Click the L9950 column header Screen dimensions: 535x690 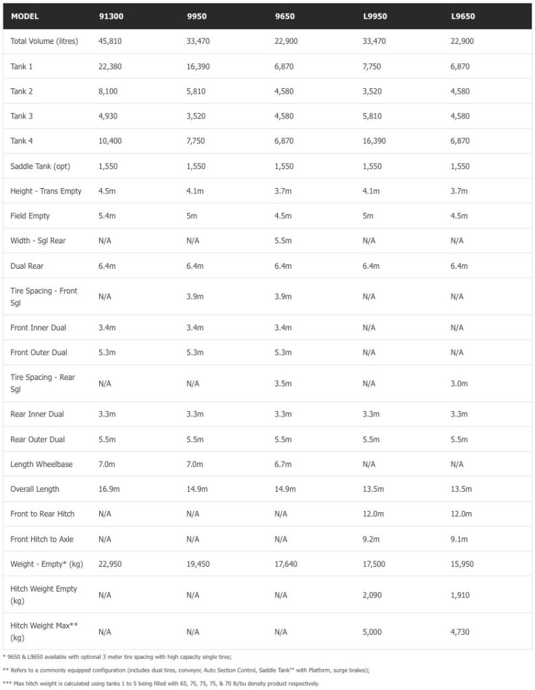(374, 16)
